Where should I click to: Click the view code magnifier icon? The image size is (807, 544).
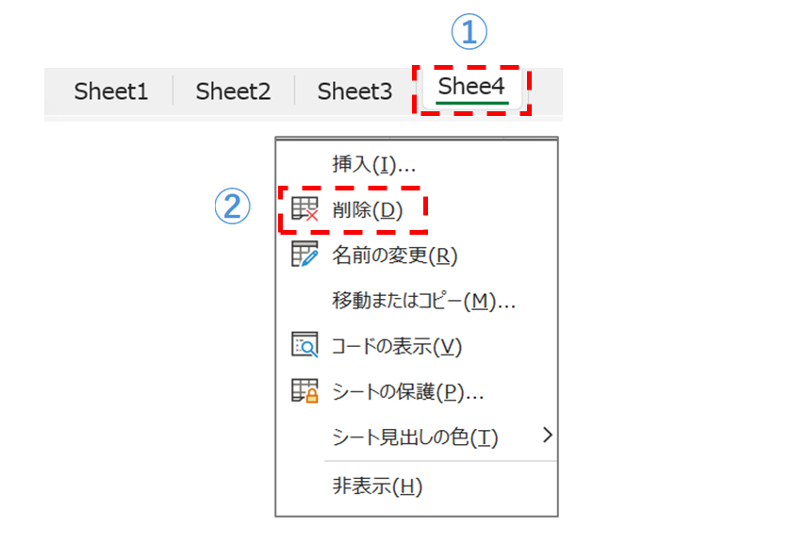tap(305, 345)
